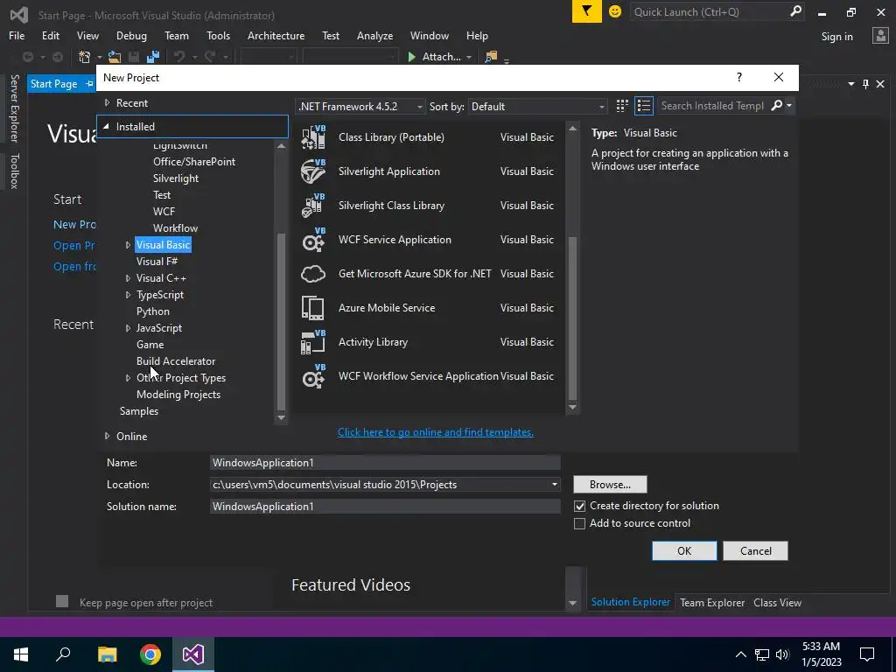The width and height of the screenshot is (896, 672).
Task: Toggle Keep page open after project checkbox
Action: click(62, 601)
